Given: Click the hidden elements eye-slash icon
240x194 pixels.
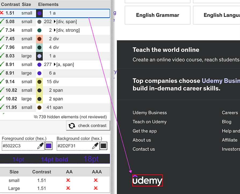Looking at the screenshot, I should click(x=36, y=117).
